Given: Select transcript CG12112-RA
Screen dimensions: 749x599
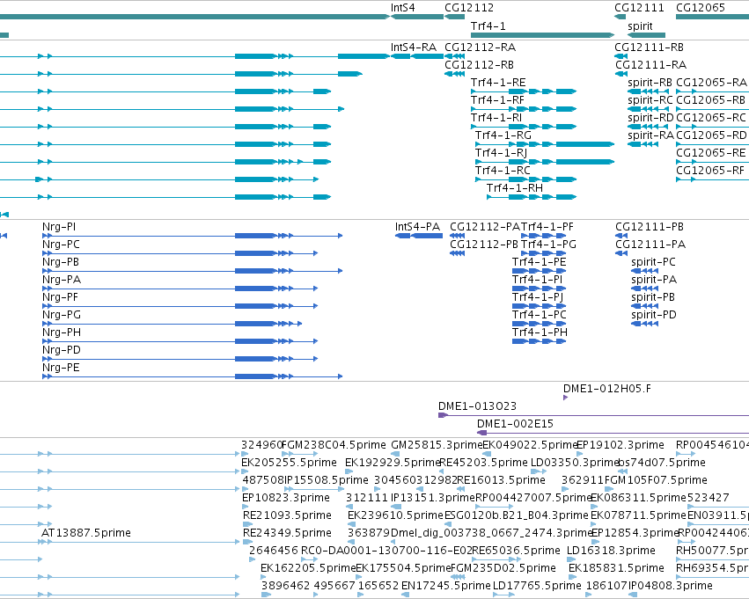Looking at the screenshot, I should tap(480, 47).
